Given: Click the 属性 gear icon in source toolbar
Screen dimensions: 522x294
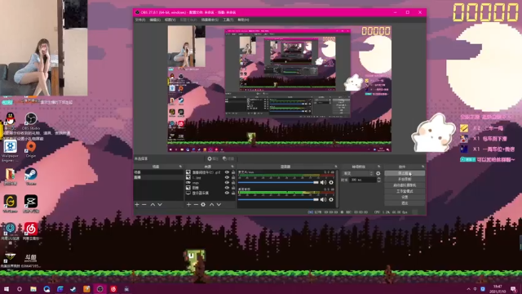Looking at the screenshot, I should (213, 158).
